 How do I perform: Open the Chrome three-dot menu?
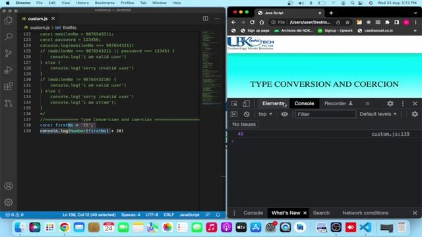click(415, 22)
